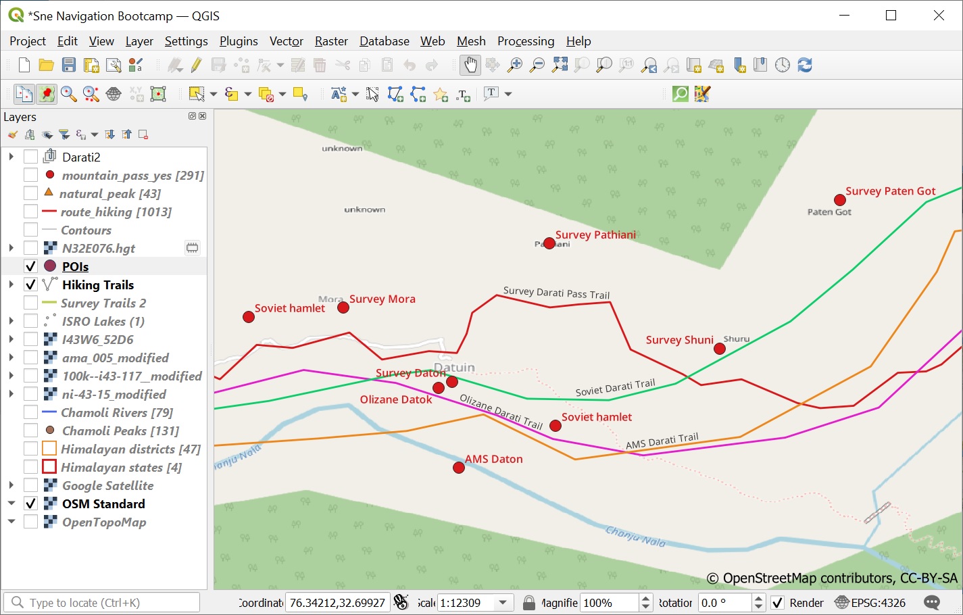Enable the OpenTopoMap layer checkbox
Screen dimensions: 963x615
[x=30, y=522]
